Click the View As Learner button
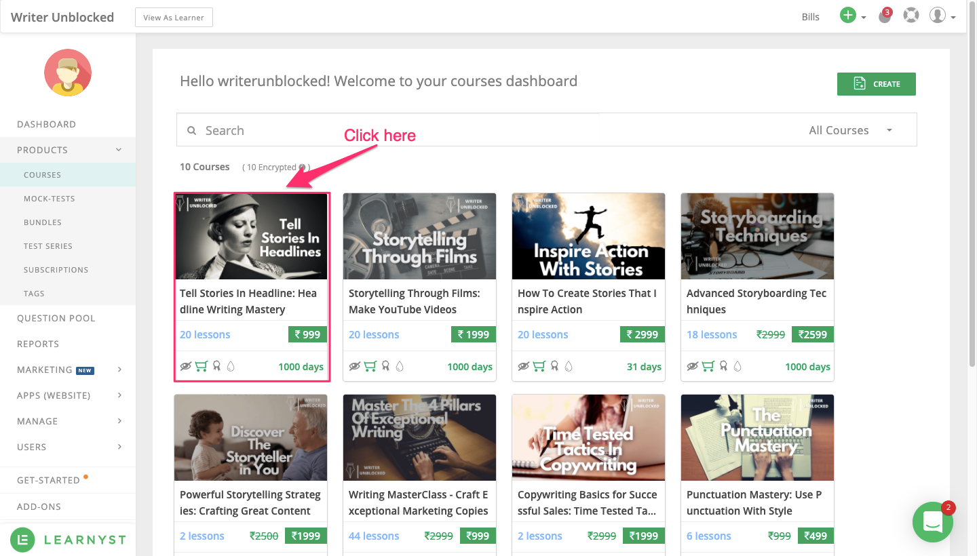Image resolution: width=977 pixels, height=556 pixels. (x=174, y=18)
